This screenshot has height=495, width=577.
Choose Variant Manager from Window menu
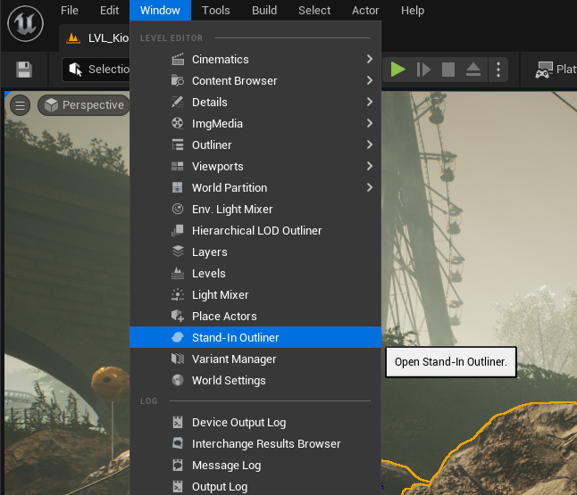click(x=234, y=359)
